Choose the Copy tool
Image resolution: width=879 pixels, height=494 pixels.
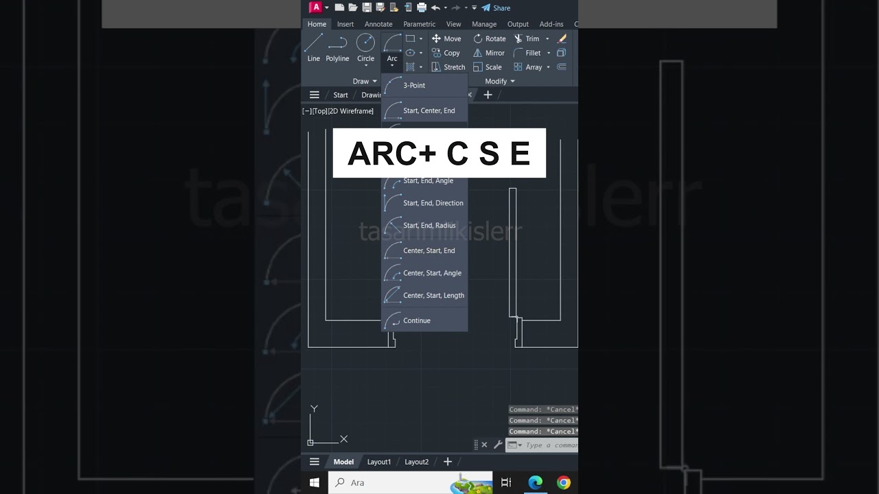[446, 53]
